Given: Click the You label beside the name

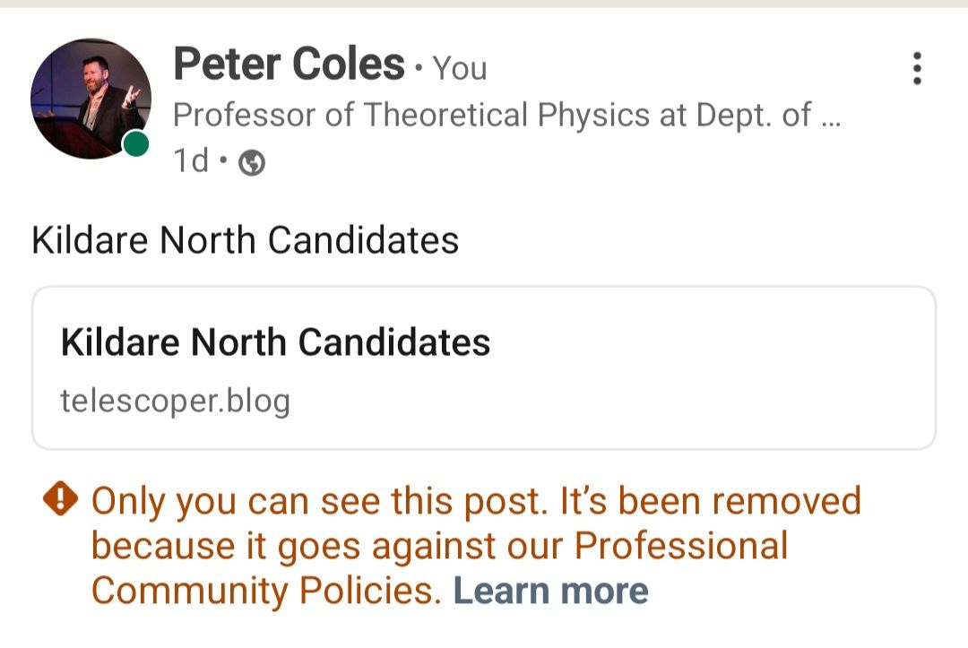Looking at the screenshot, I should (460, 68).
